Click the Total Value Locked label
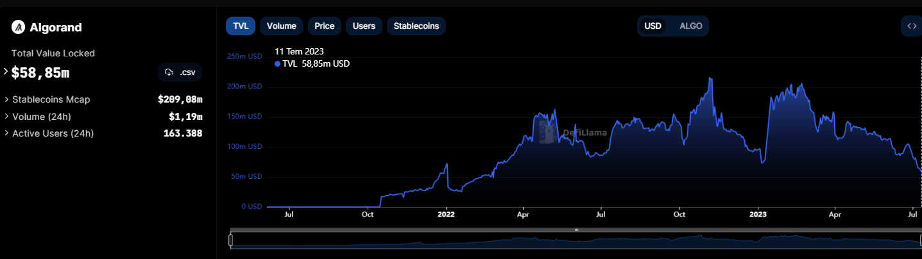 pyautogui.click(x=53, y=53)
